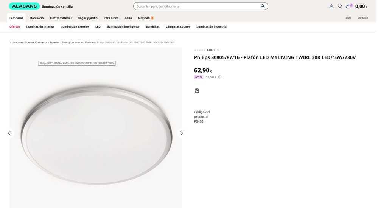
Task: Open the Mobiliario menu
Action: click(37, 18)
